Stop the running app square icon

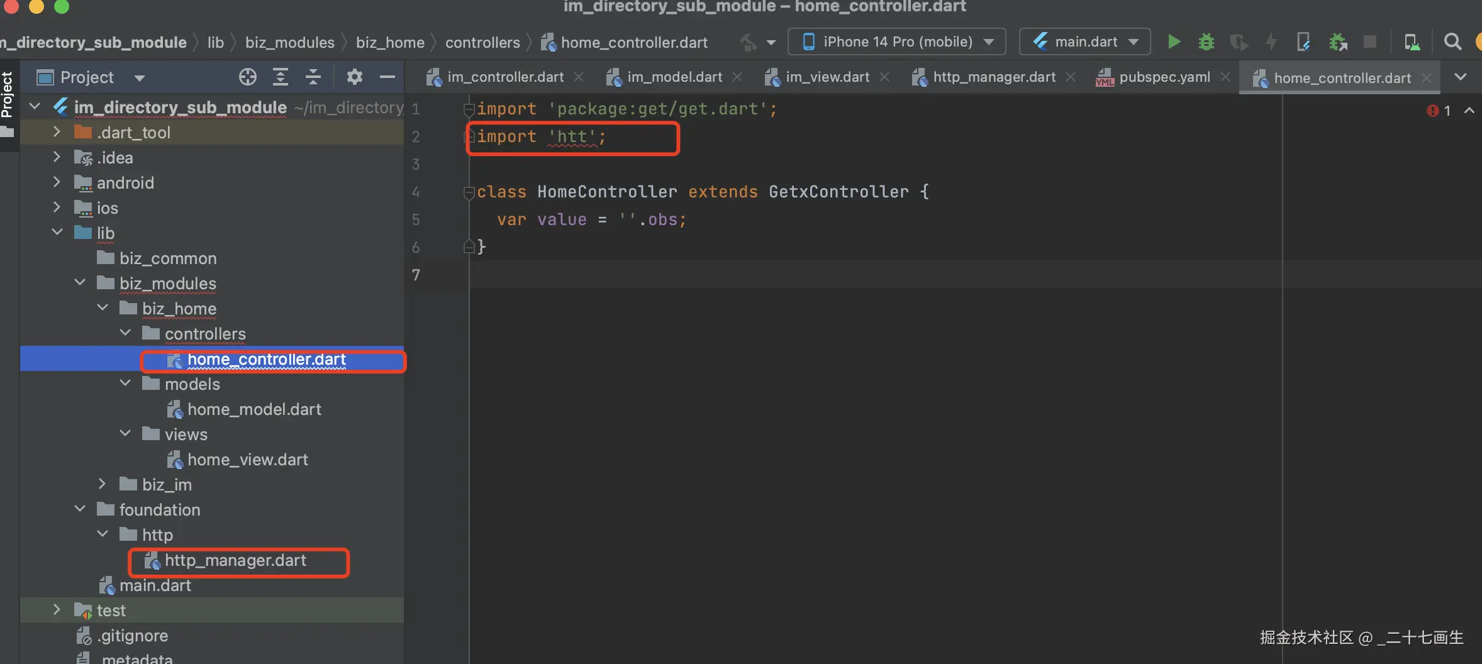[x=1369, y=42]
